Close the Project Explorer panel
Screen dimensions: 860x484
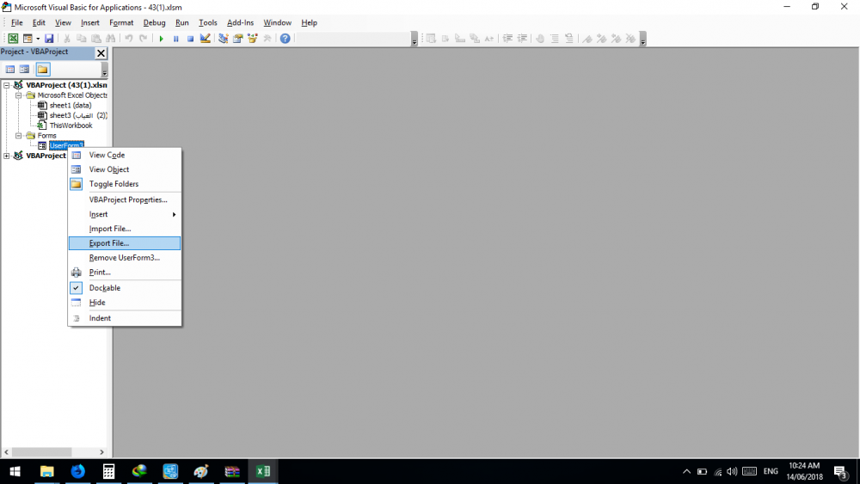[x=101, y=53]
